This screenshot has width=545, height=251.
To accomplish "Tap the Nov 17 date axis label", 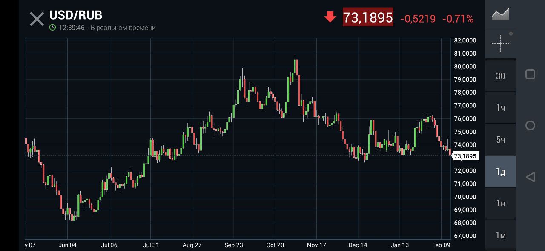I will coord(316,245).
